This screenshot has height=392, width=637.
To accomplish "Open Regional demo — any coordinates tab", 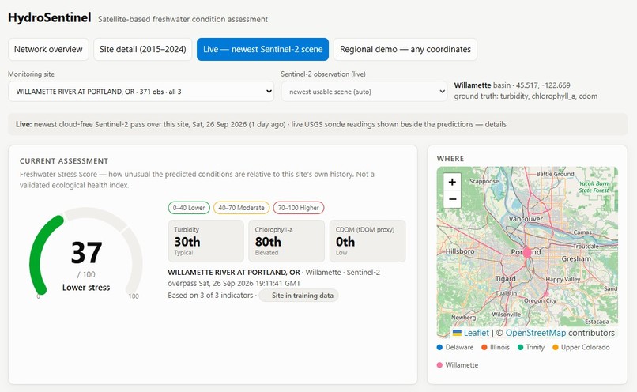I will click(405, 50).
